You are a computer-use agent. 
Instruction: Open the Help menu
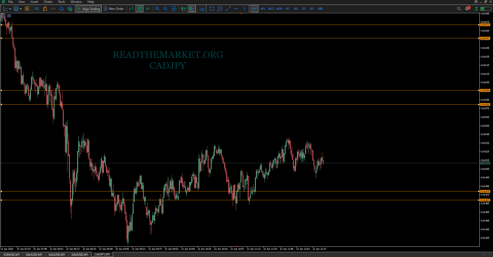(91, 2)
